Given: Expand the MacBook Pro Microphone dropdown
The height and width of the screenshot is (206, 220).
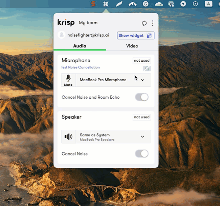Looking at the screenshot, I should tap(142, 80).
